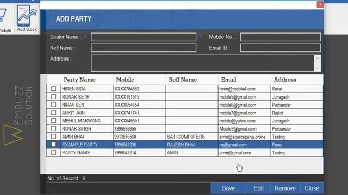Click email amin@gmail.com
This screenshot has height=195, width=348.
(235, 153)
